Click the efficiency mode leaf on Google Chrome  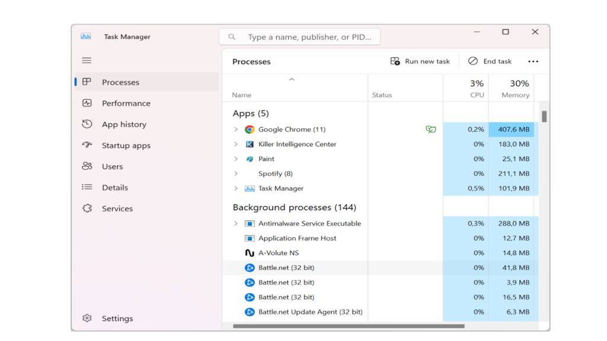[431, 129]
